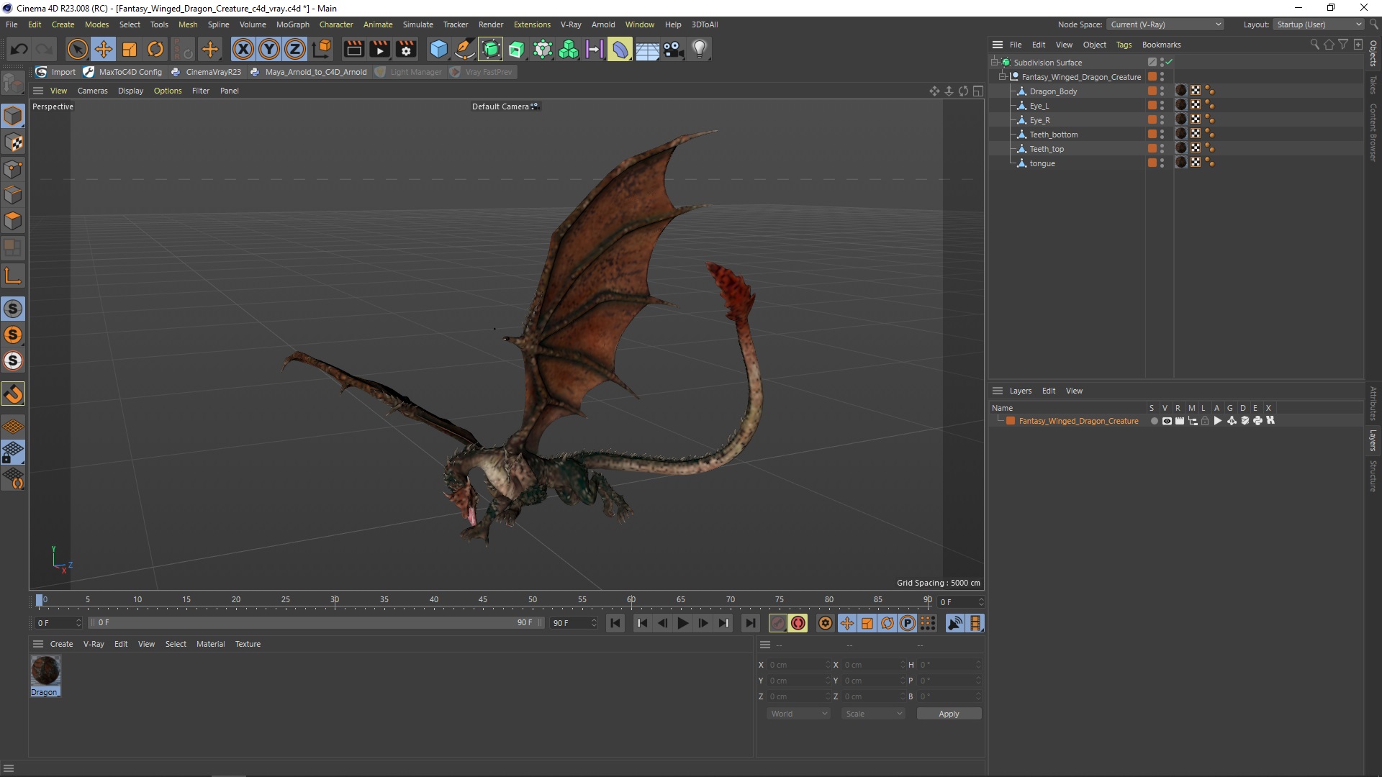Collapse the Subdivision Surface tree
The image size is (1382, 777).
pos(995,62)
